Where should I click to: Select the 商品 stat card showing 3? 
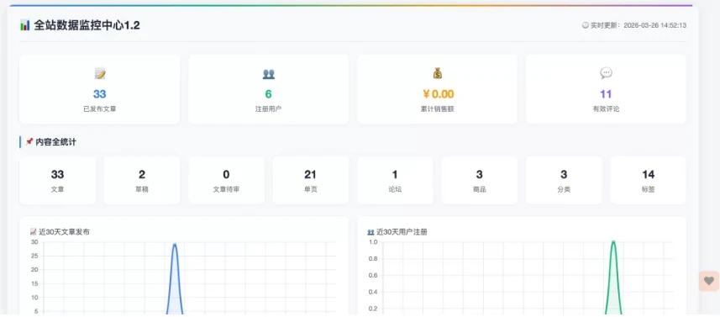pos(480,180)
